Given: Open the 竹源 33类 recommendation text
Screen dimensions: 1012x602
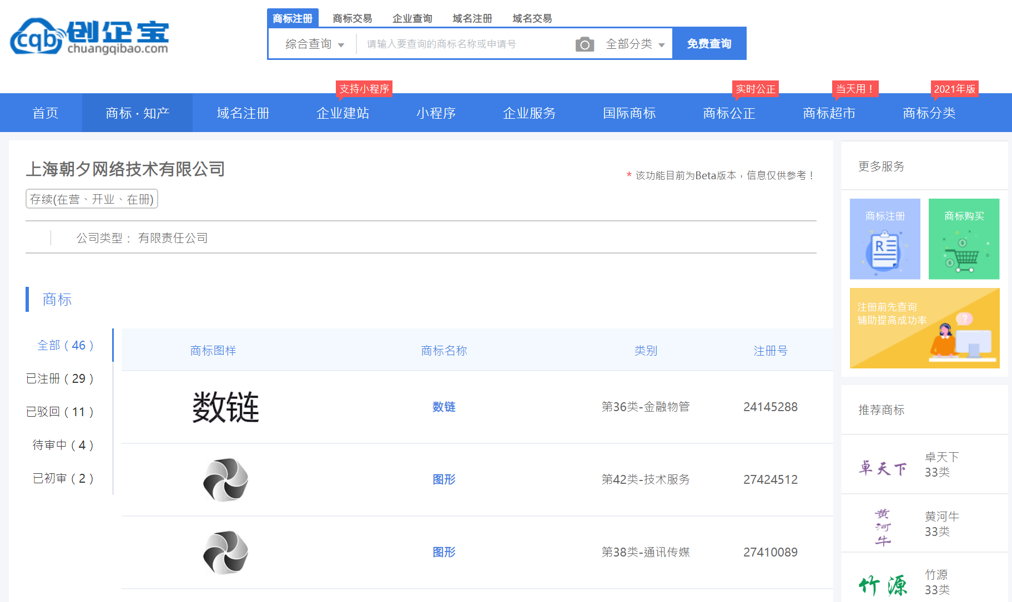Looking at the screenshot, I should [x=937, y=582].
